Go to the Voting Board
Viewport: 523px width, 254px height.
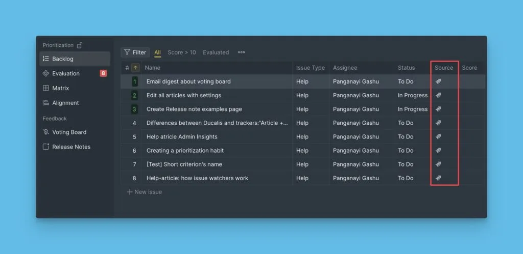click(69, 132)
